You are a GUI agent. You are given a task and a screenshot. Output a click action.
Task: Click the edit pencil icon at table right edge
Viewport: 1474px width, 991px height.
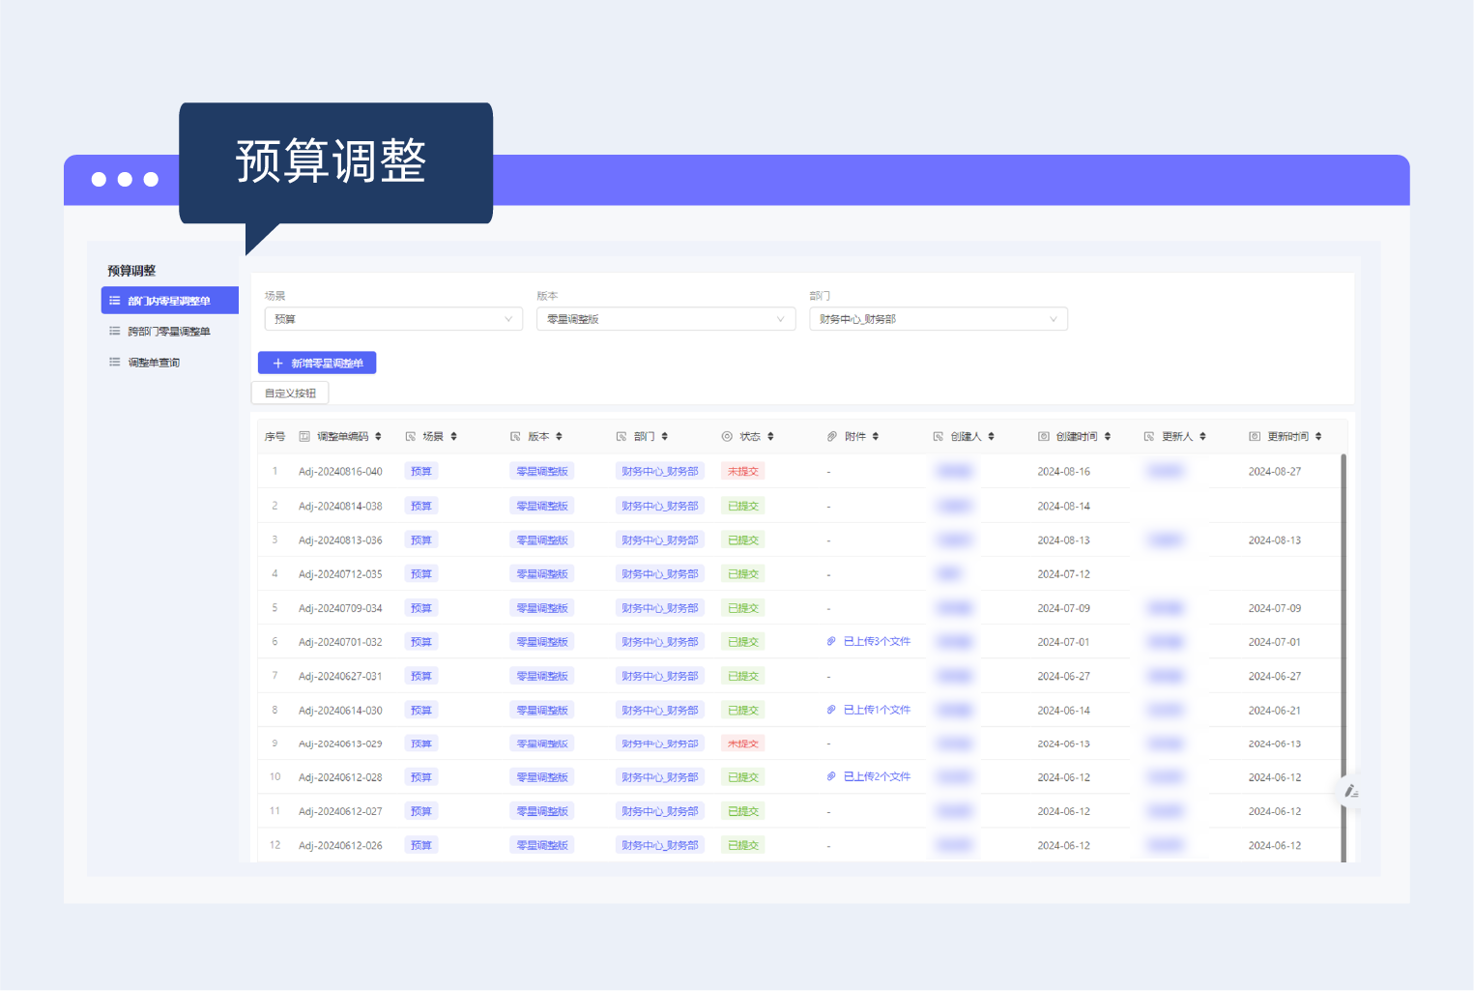(x=1351, y=792)
